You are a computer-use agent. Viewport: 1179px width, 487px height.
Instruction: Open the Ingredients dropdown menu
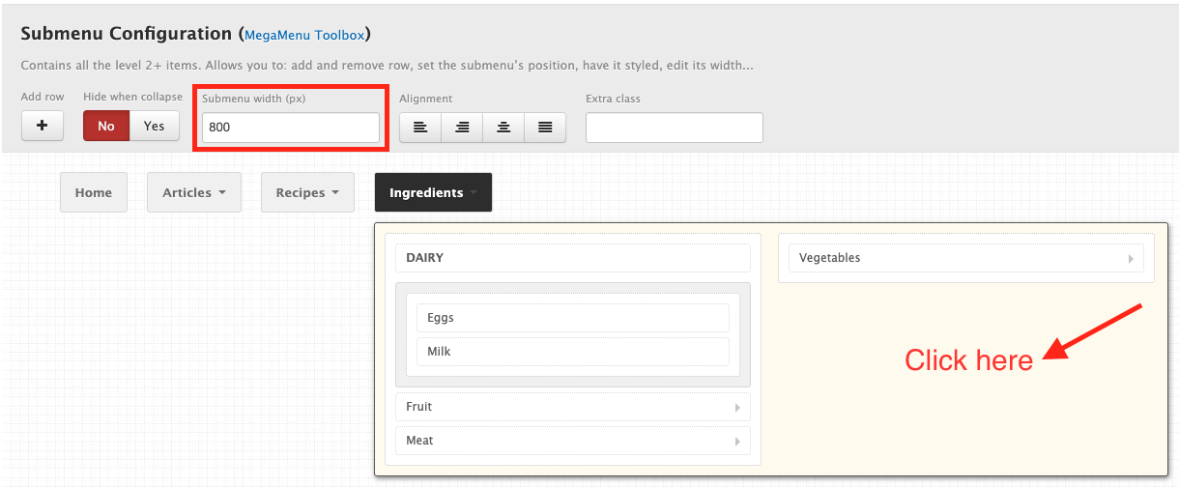click(x=433, y=192)
